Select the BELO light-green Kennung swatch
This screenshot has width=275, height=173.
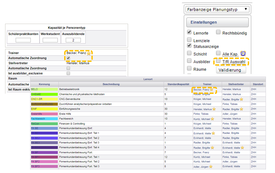click(44, 89)
